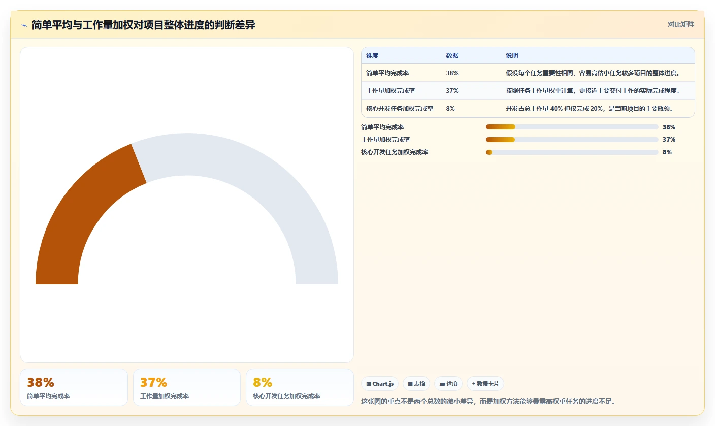Click the 38% value beside the progress bar
This screenshot has height=426, width=715.
pyautogui.click(x=669, y=127)
